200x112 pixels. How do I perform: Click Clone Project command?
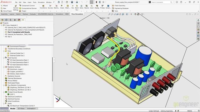(x=6, y=11)
